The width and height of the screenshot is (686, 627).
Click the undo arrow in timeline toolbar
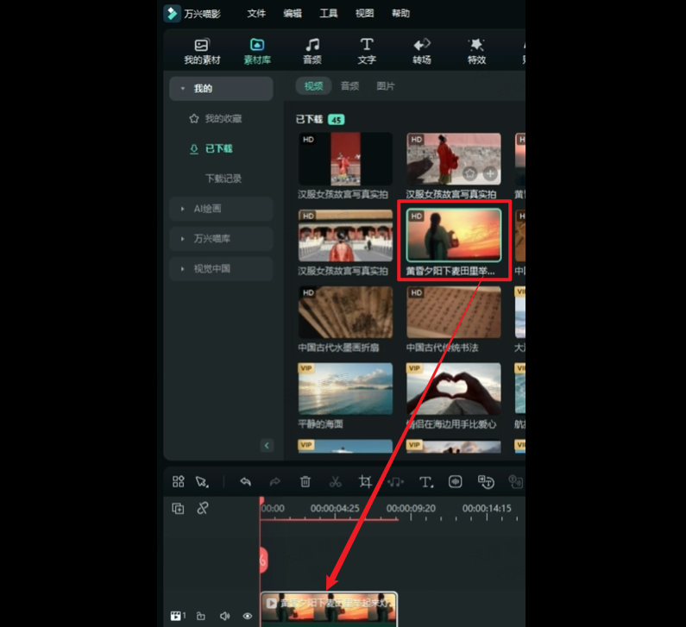245,482
